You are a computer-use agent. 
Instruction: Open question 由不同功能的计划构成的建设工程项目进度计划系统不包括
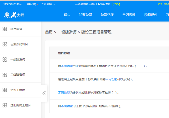(102, 66)
